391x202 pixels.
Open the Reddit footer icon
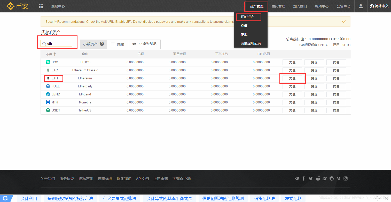click(x=318, y=178)
